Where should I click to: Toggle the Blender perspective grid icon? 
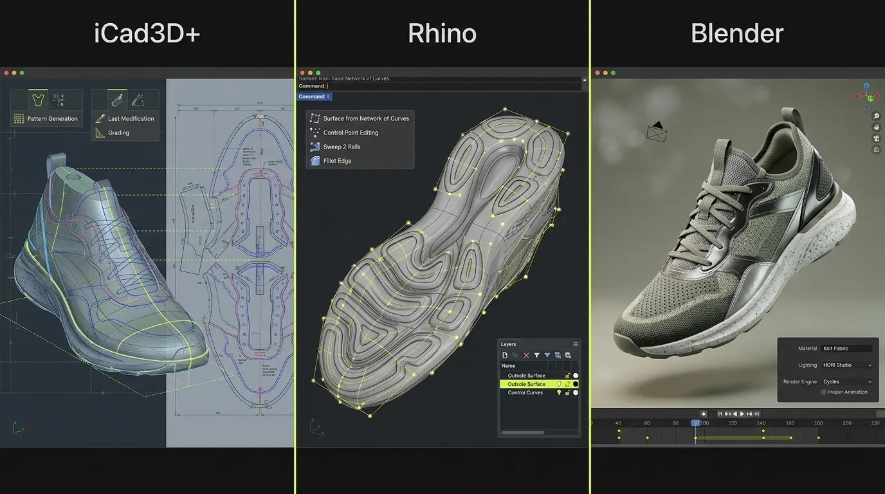876,149
